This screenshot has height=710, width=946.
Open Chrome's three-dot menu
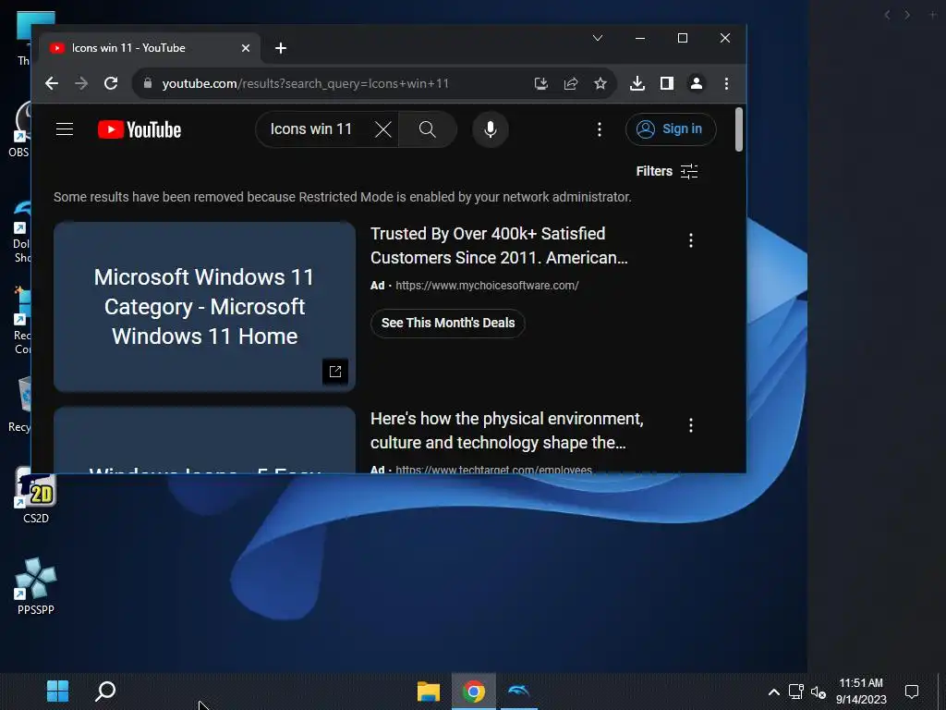point(726,83)
